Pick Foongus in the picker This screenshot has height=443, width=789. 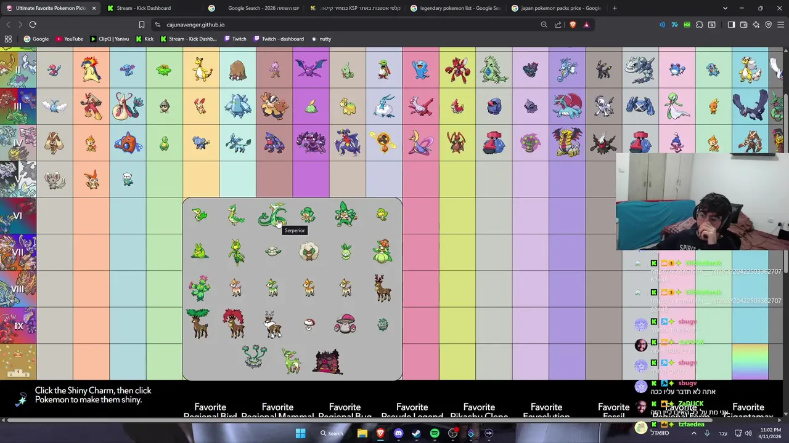[x=309, y=324]
